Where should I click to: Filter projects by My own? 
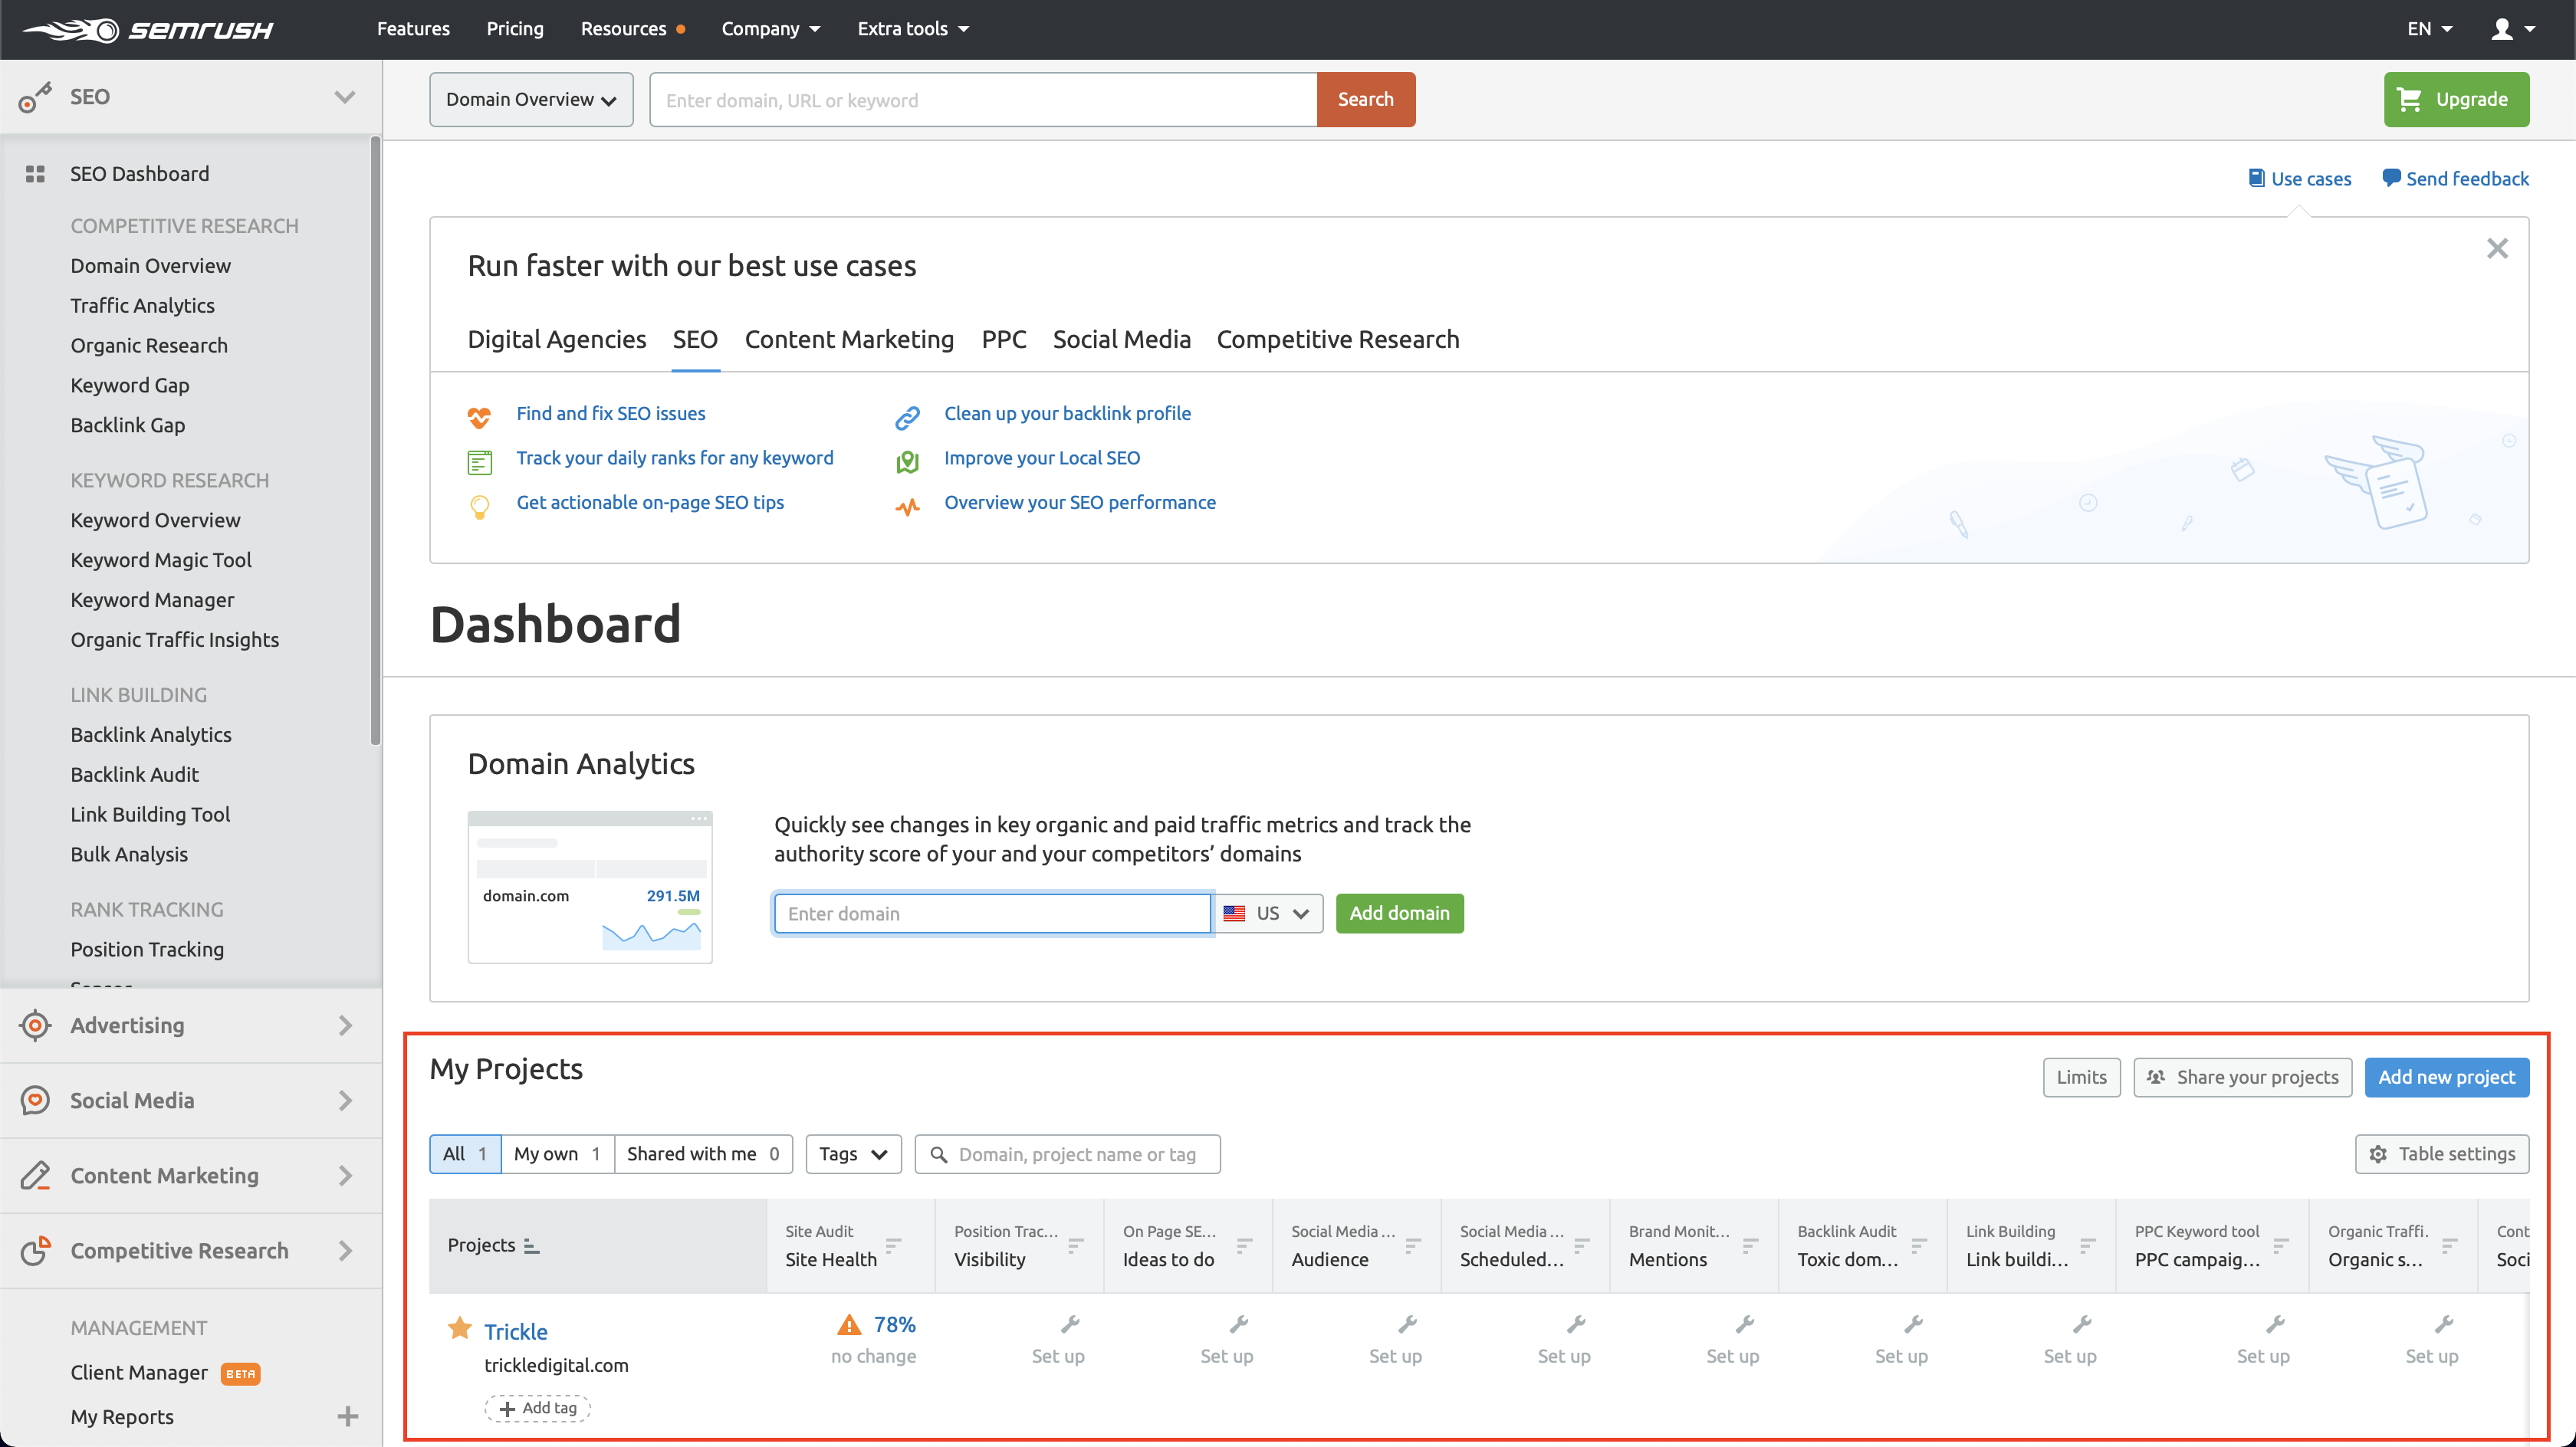557,1154
